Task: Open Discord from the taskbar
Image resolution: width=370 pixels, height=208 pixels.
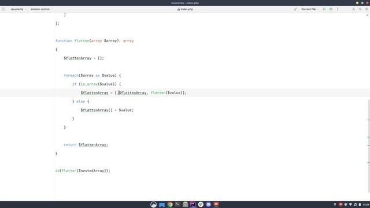Action: pyautogui.click(x=208, y=205)
